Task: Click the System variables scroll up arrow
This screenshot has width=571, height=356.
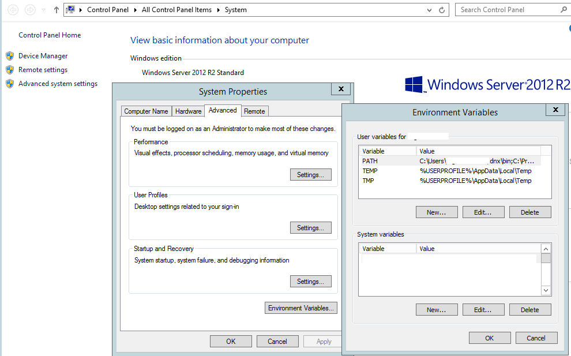Action: click(546, 249)
